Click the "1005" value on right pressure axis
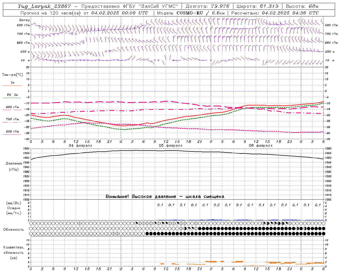339x271 pixels. pyautogui.click(x=328, y=200)
